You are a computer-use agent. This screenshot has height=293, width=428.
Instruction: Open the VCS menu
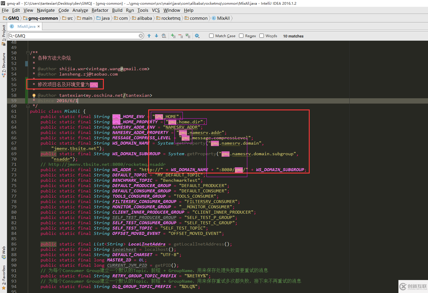156,10
